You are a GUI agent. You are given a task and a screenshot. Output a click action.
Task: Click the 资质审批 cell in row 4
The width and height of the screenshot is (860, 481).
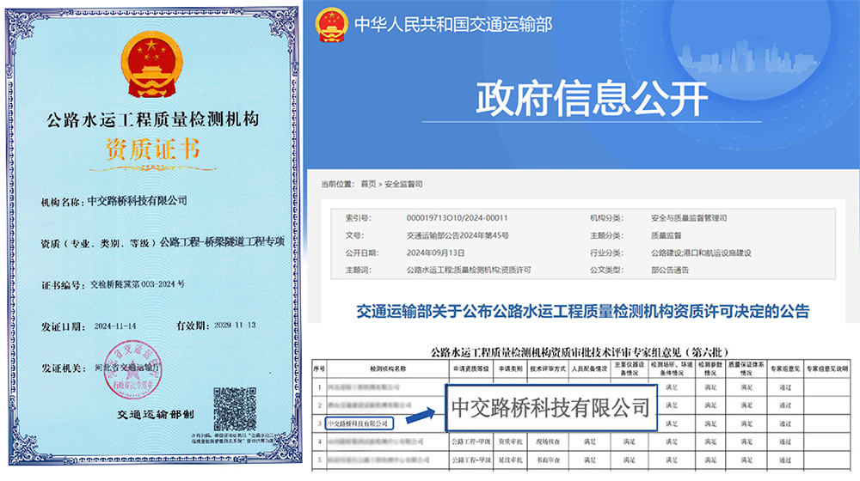510,441
